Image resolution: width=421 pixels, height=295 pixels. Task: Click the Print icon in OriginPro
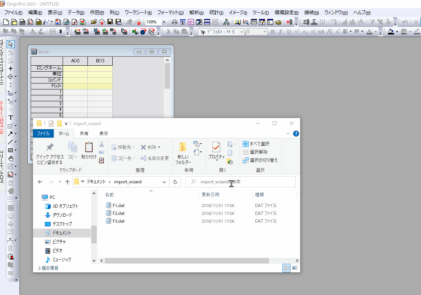[x=175, y=22]
